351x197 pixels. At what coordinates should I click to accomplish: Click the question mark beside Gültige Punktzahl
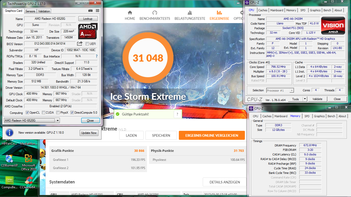(177, 114)
